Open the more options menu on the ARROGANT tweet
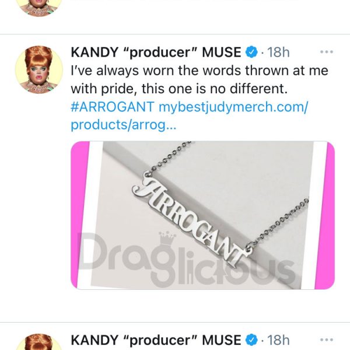This screenshot has width=350, height=350. click(326, 52)
